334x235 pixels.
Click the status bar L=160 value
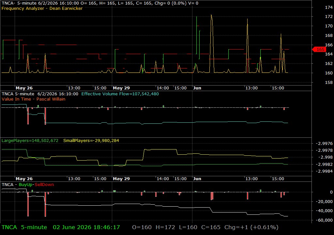click(x=188, y=227)
